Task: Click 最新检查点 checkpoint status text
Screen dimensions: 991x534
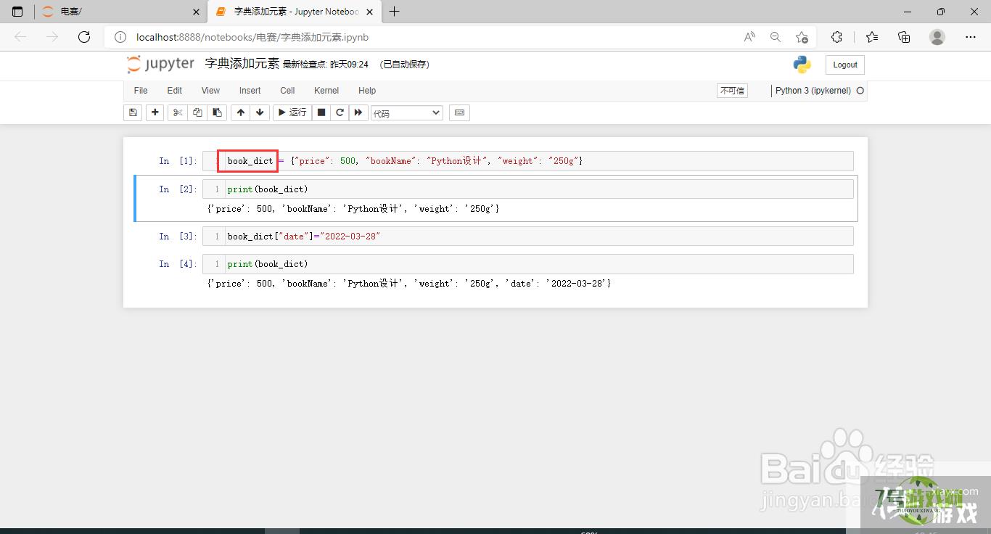Action: tap(326, 65)
